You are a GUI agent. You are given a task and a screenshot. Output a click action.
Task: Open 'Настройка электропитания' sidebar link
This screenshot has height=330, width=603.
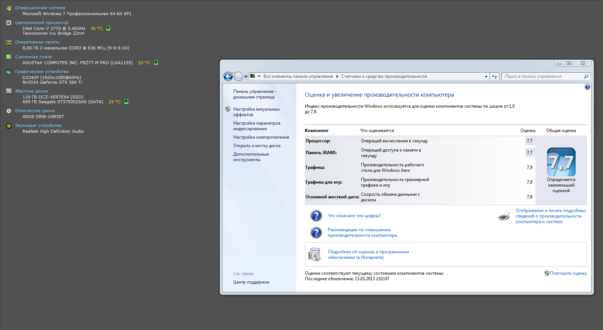261,137
